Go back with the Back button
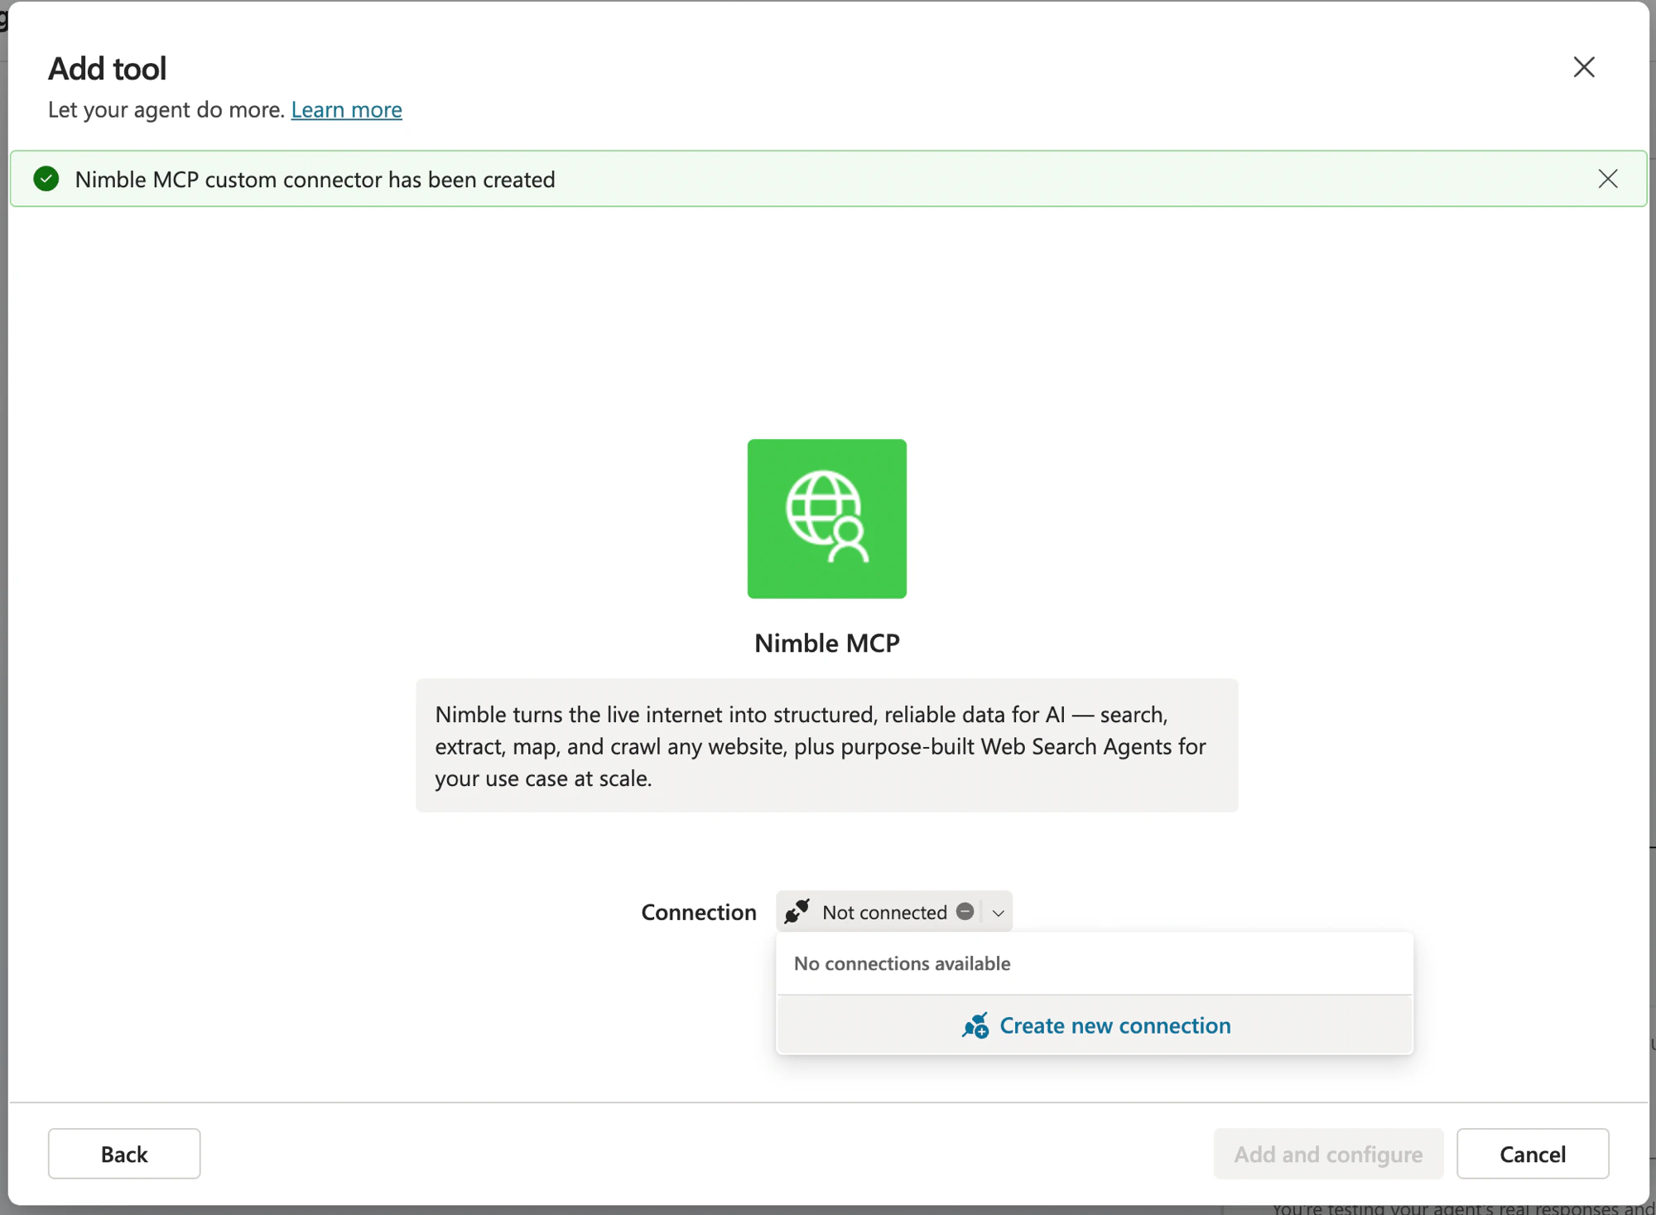The image size is (1656, 1215). click(x=124, y=1153)
